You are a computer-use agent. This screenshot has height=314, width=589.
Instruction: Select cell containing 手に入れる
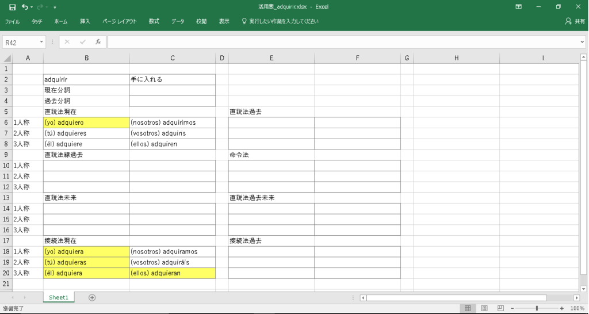click(173, 79)
